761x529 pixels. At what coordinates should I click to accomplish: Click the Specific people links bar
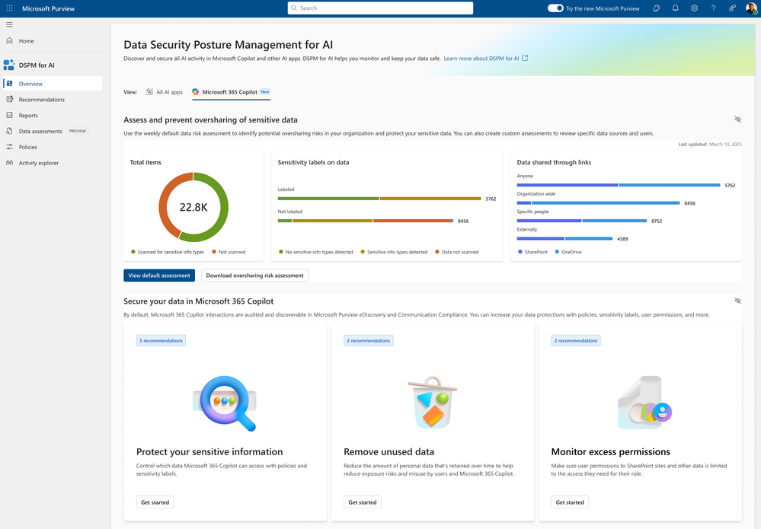582,221
